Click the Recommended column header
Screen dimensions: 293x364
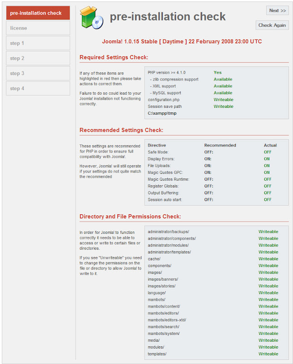coord(220,145)
